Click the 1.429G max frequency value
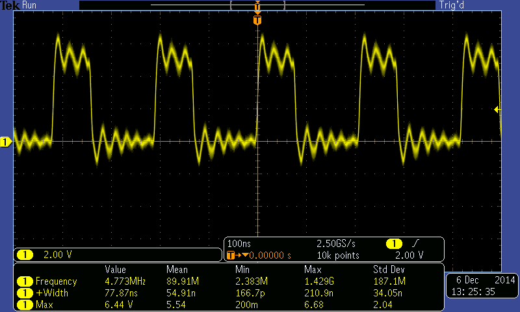This screenshot has height=312, width=520. 319,281
